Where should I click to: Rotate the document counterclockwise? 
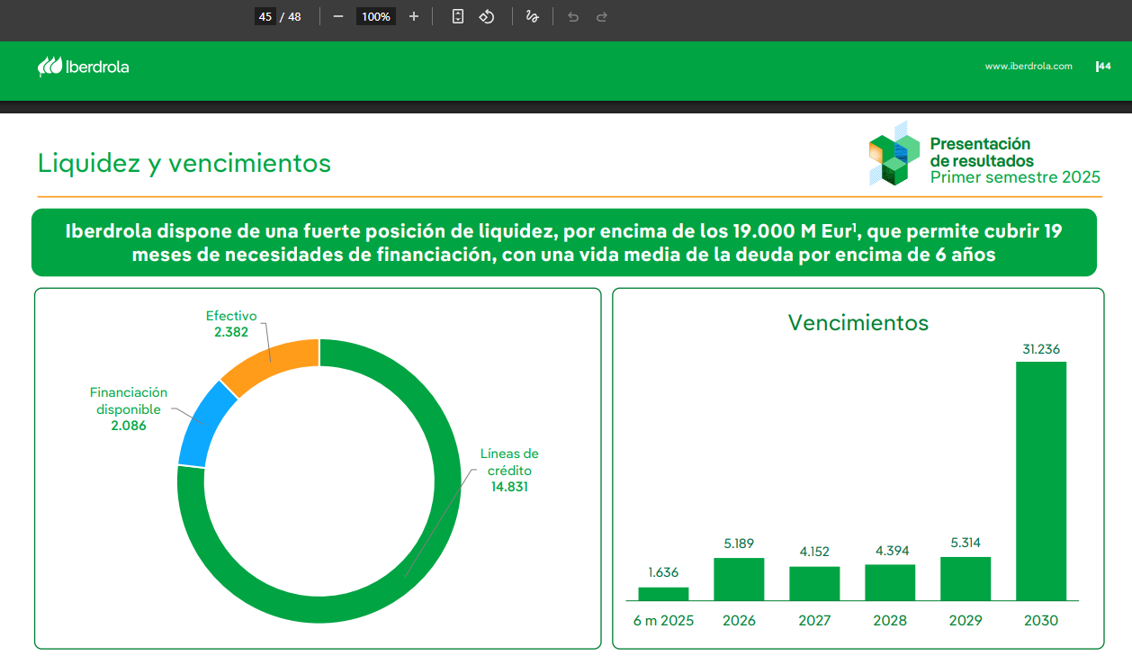pyautogui.click(x=487, y=16)
